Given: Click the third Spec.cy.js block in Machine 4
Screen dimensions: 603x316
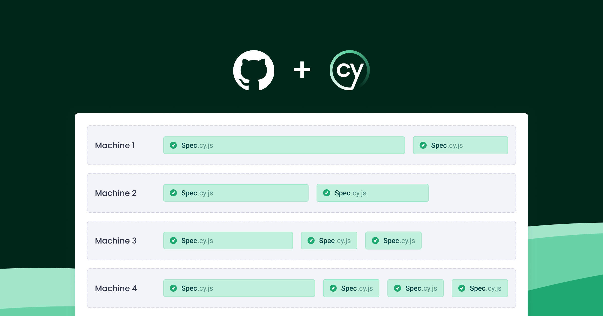Looking at the screenshot, I should [415, 288].
